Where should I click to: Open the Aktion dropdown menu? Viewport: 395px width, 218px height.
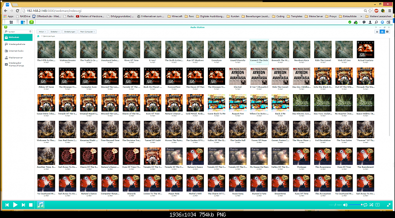pos(42,32)
